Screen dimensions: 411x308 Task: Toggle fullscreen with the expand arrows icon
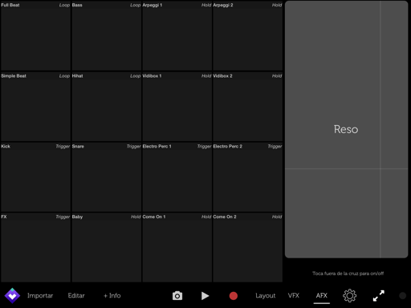(x=379, y=296)
